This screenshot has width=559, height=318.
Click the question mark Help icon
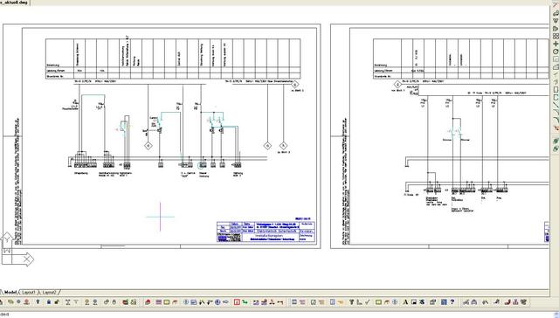coord(452,302)
